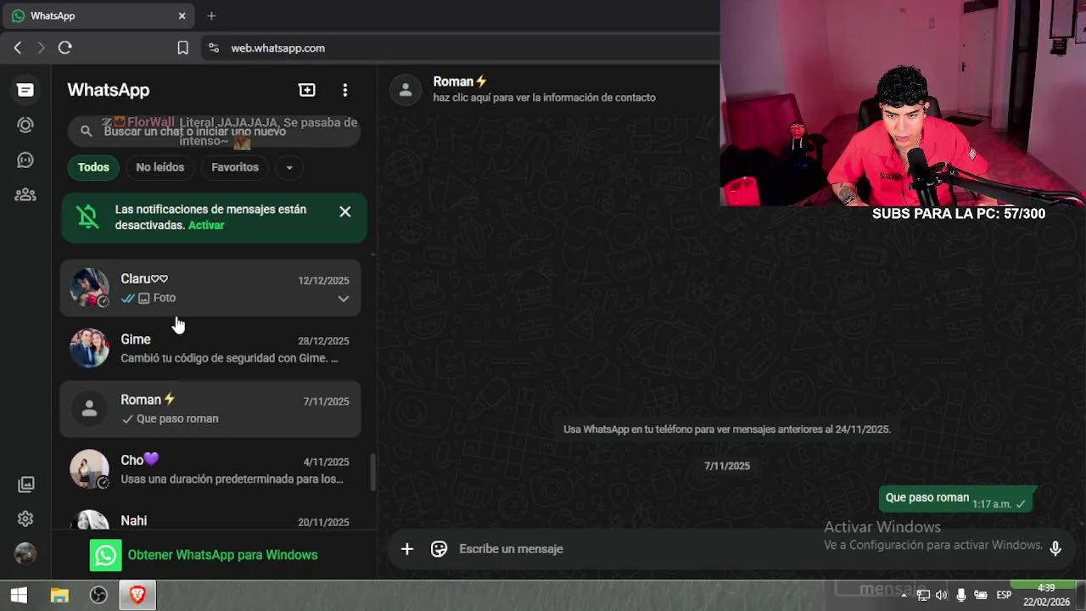Click the Brave browser taskbar icon

click(x=137, y=596)
